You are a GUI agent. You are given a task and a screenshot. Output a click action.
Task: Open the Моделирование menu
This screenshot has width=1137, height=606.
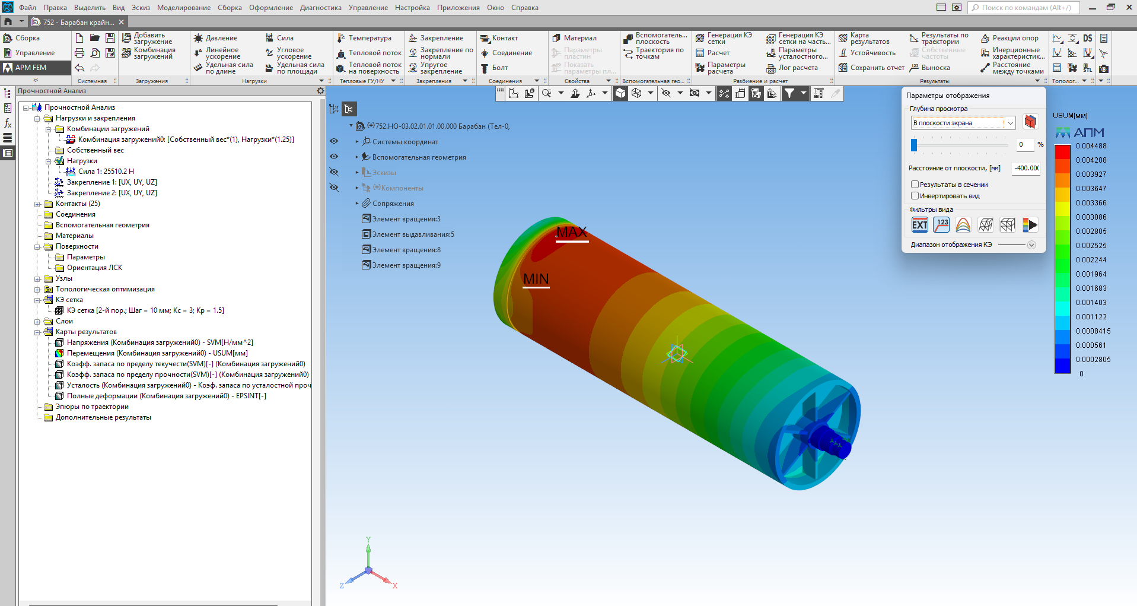coord(183,8)
